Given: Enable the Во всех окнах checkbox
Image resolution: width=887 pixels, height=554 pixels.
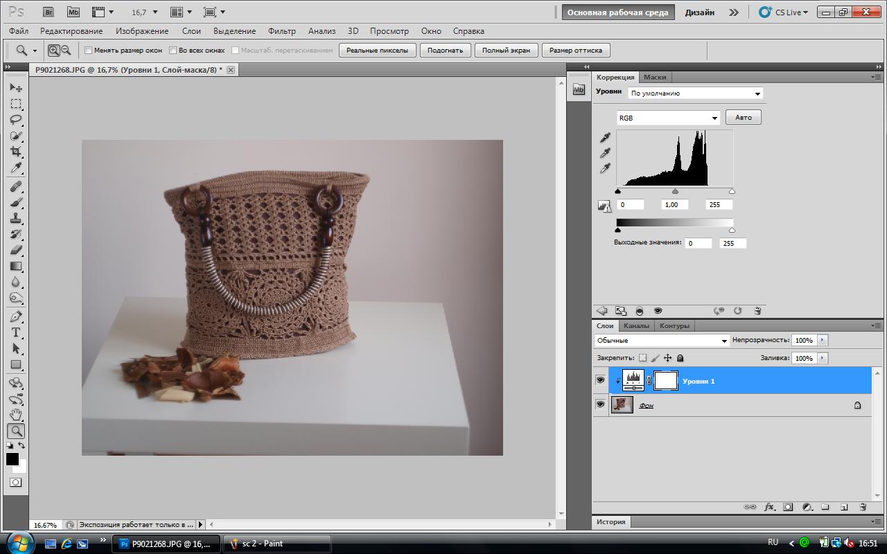Looking at the screenshot, I should tap(173, 51).
